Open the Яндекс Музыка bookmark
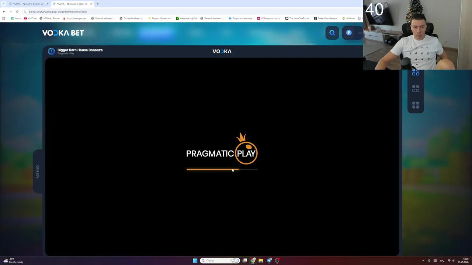This screenshot has height=265, width=472. click(160, 18)
